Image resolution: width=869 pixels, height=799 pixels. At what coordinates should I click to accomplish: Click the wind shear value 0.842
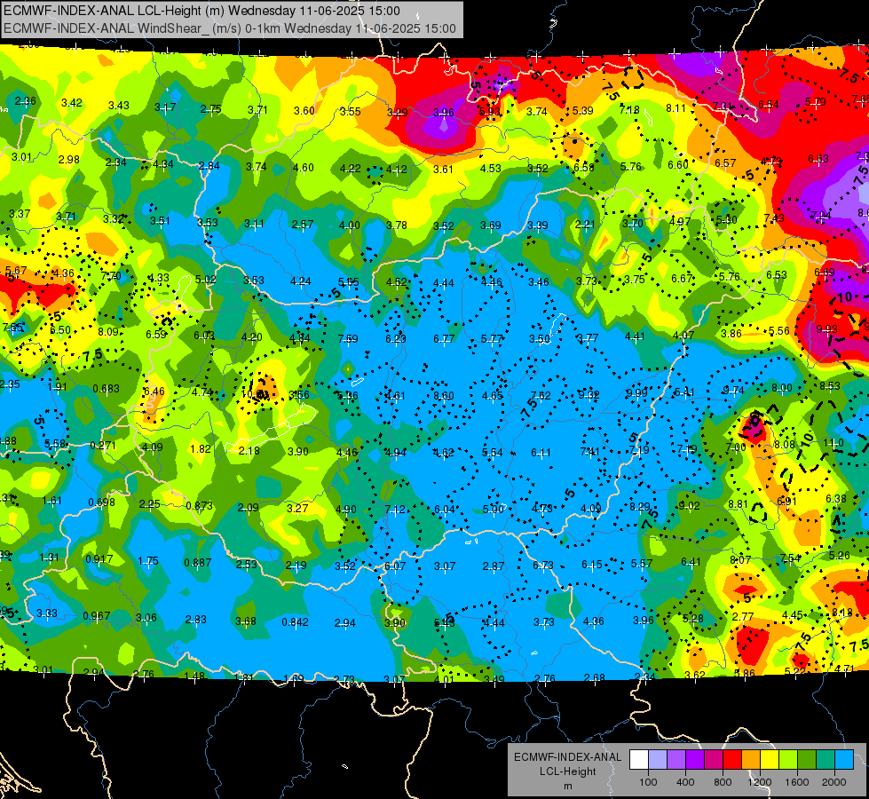click(295, 622)
